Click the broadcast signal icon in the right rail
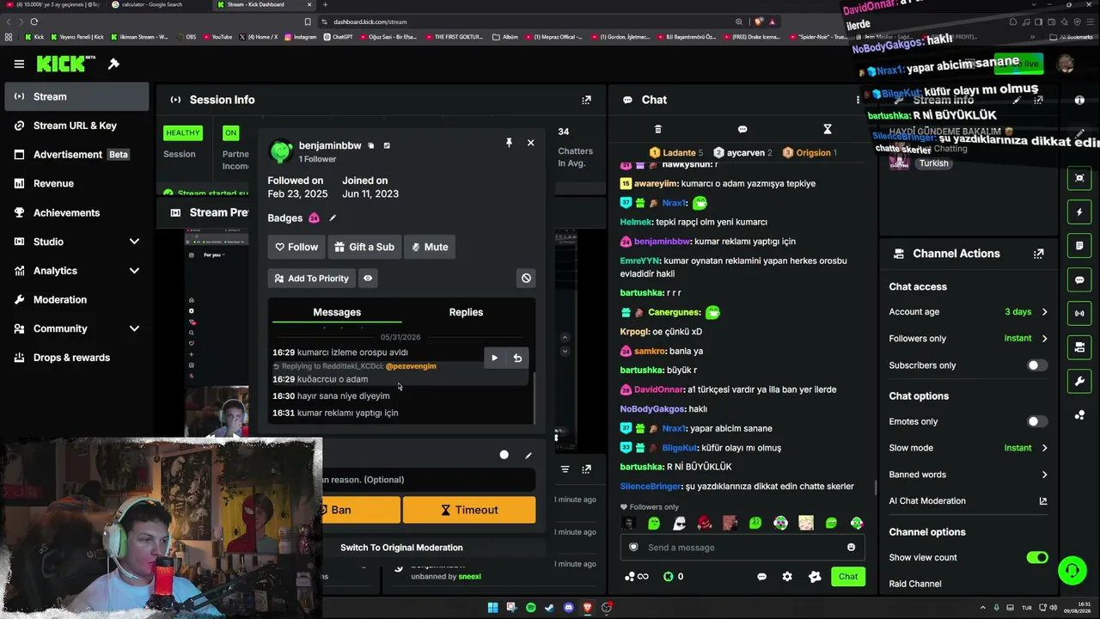Viewport: 1100px width, 619px height. click(1079, 314)
